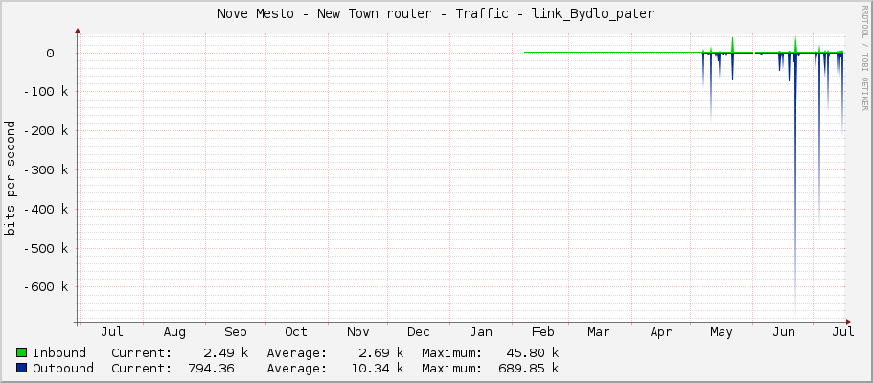873x383 pixels.
Task: Click the green Inbound legend swatch
Action: pyautogui.click(x=22, y=352)
